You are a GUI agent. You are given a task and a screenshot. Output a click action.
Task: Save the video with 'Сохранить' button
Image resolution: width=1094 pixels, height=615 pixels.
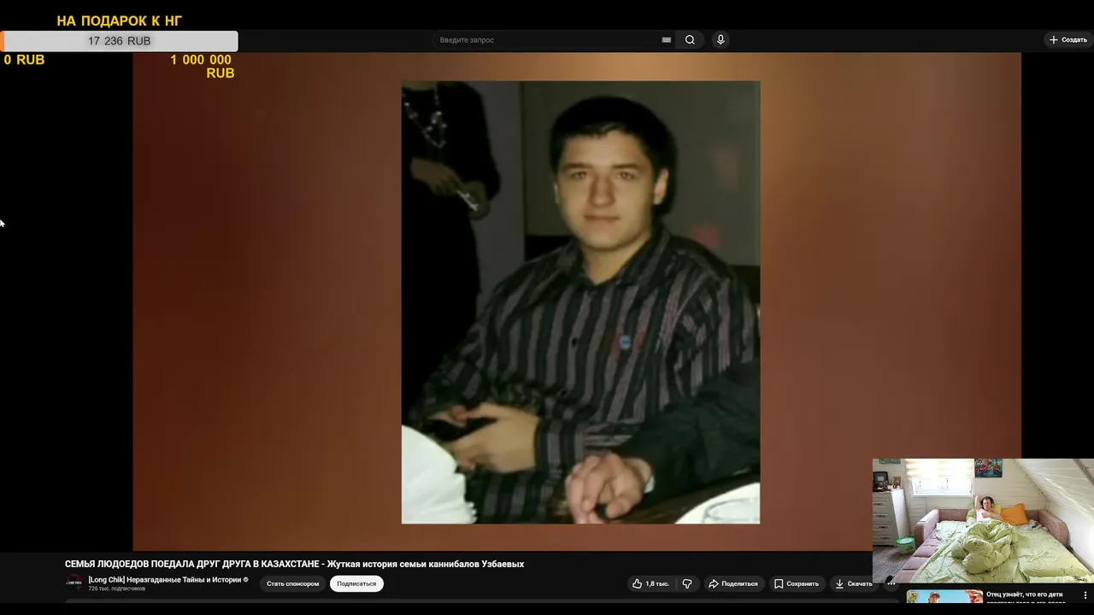point(797,584)
